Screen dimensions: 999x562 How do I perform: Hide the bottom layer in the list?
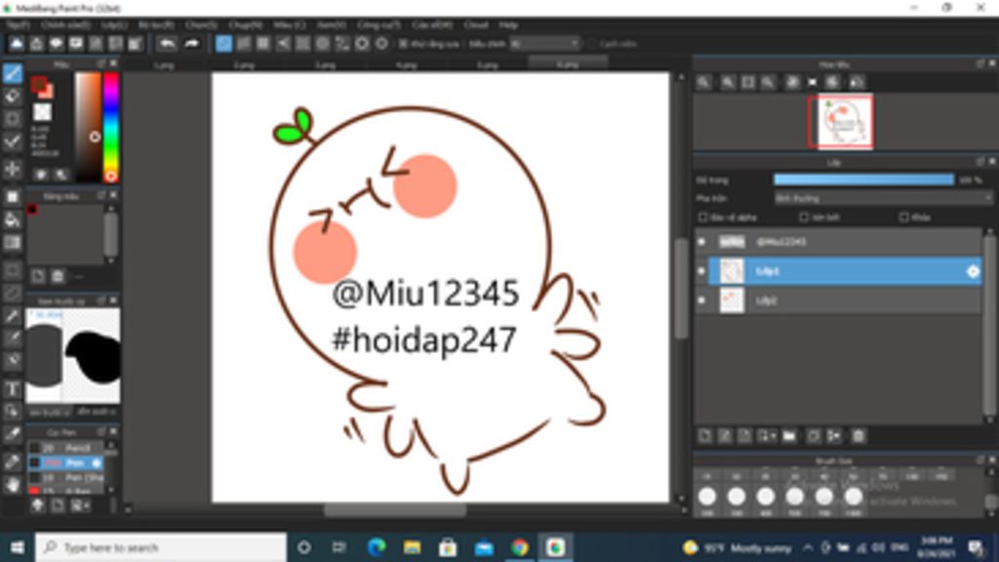click(701, 301)
